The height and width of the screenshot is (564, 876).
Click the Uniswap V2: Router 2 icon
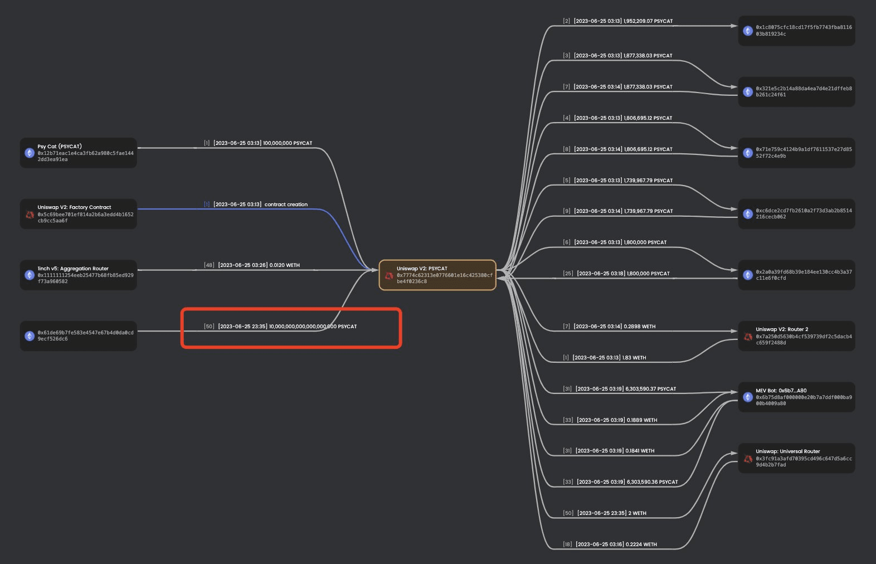coord(748,336)
